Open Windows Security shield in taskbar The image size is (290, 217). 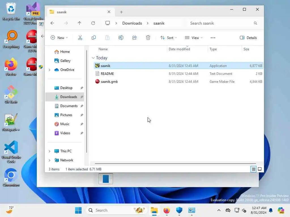tap(179, 210)
